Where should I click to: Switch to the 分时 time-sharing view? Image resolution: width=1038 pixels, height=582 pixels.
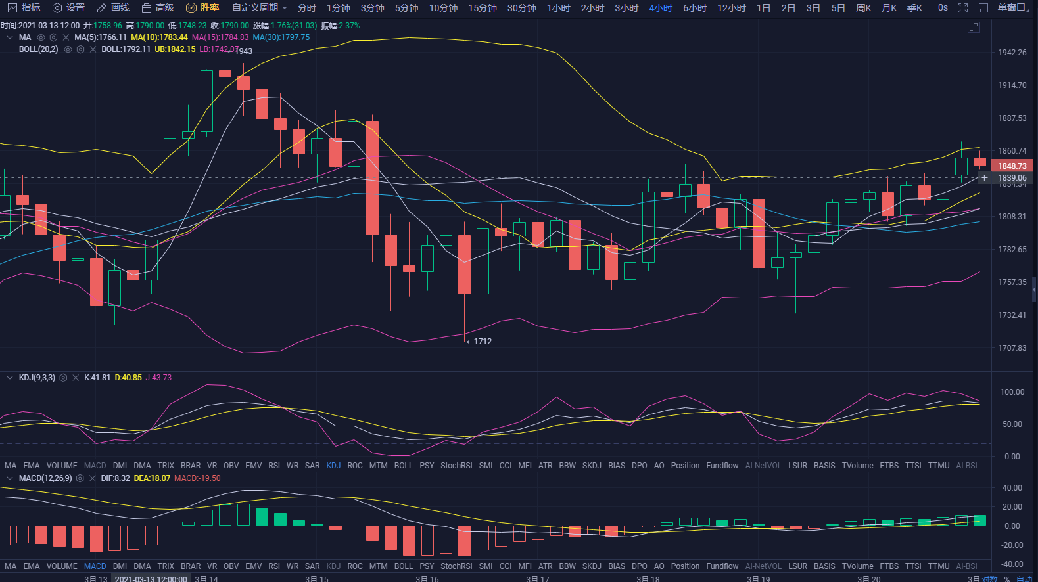click(x=306, y=8)
